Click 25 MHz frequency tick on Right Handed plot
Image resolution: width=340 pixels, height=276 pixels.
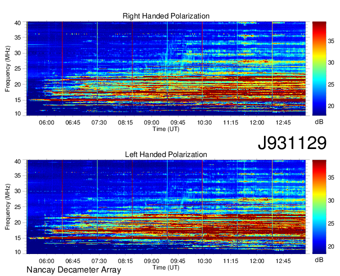tap(18, 68)
